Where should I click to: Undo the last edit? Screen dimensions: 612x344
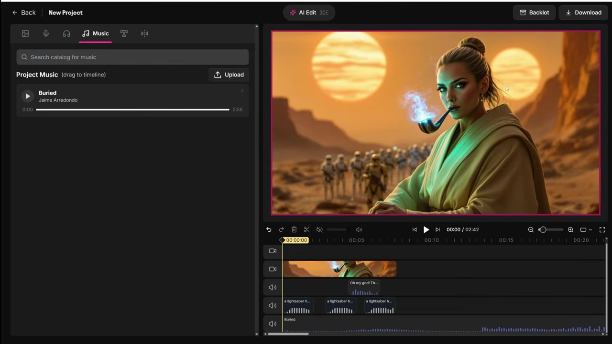pyautogui.click(x=269, y=229)
